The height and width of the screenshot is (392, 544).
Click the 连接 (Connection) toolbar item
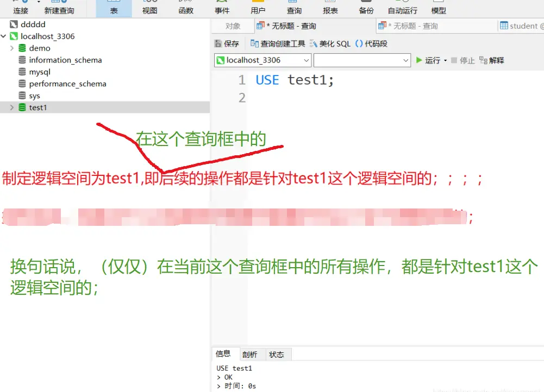click(x=21, y=8)
